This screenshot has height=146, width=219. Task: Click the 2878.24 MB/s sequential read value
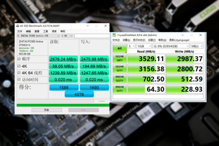pyautogui.click(x=63, y=59)
